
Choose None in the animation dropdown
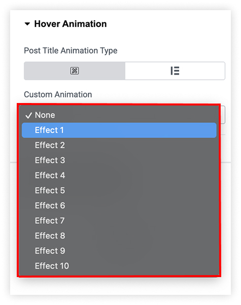pyautogui.click(x=119, y=115)
